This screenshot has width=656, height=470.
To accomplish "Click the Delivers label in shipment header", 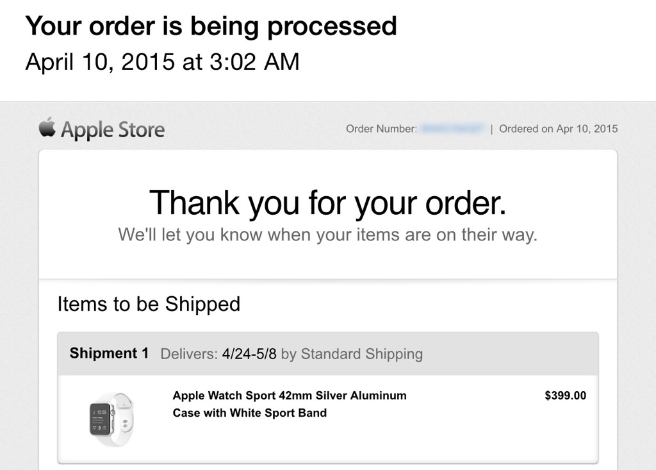I will pyautogui.click(x=189, y=354).
